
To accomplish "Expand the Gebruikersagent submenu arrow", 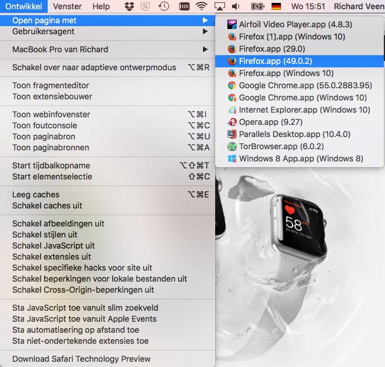I will [205, 31].
